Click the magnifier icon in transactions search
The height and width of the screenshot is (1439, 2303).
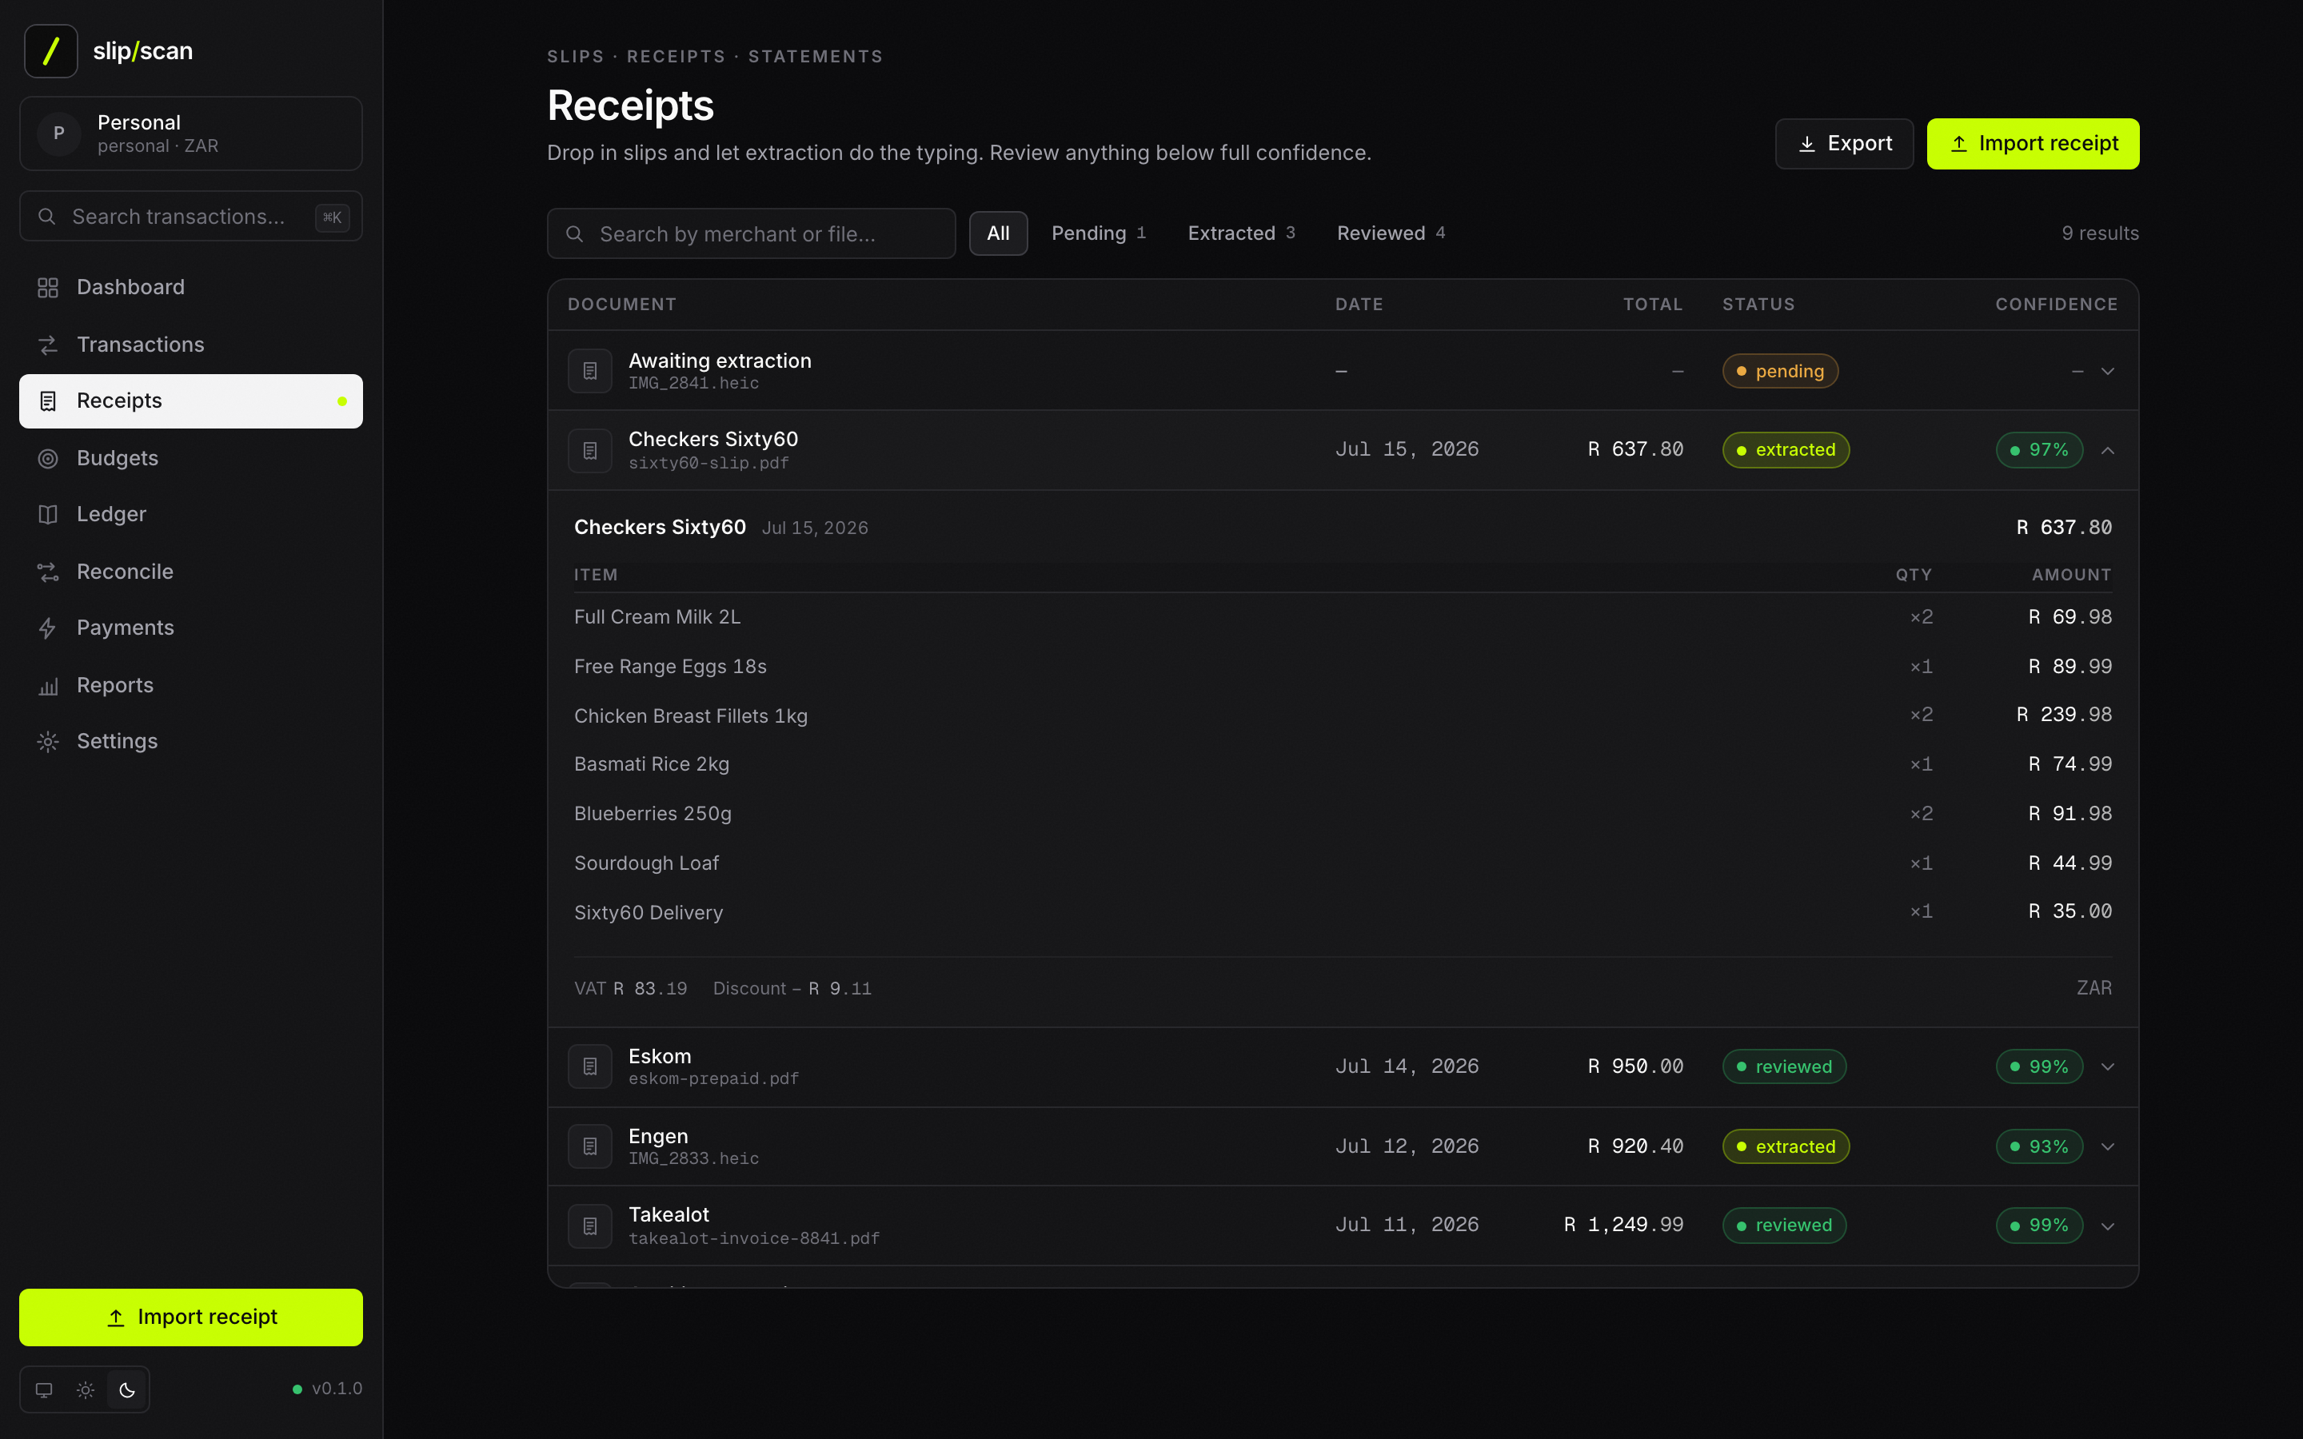[x=46, y=217]
